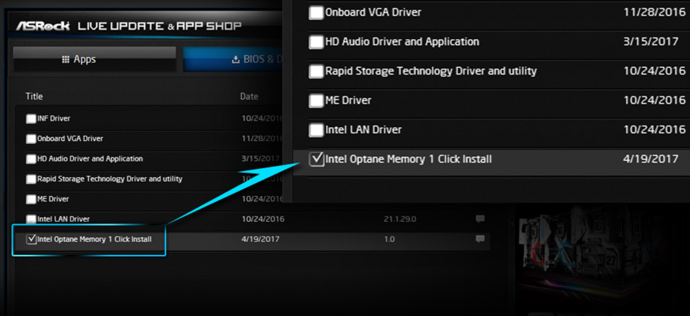Screen dimensions: 690x316
Task: Click the Title column header
Action: [34, 96]
